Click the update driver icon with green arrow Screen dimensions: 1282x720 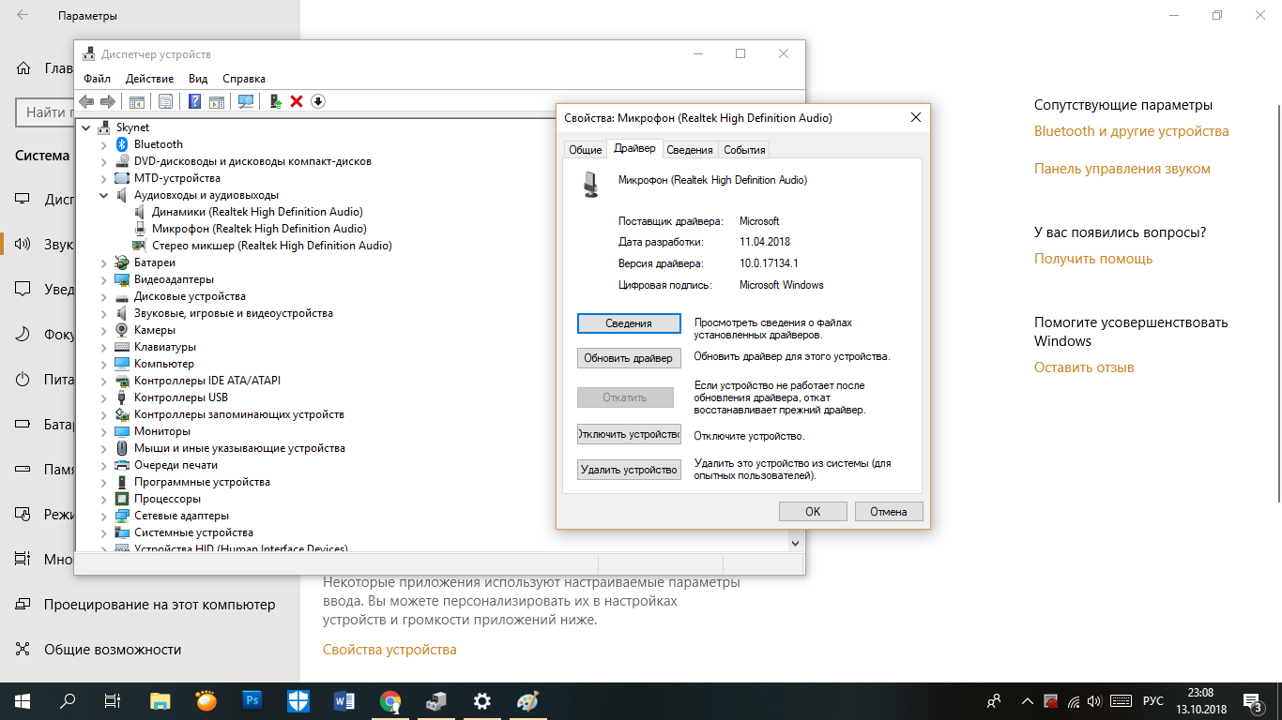pos(276,101)
